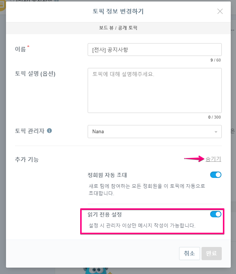
Task: Collapse 추가 기능 using the 숨기기 link
Action: click(213, 159)
